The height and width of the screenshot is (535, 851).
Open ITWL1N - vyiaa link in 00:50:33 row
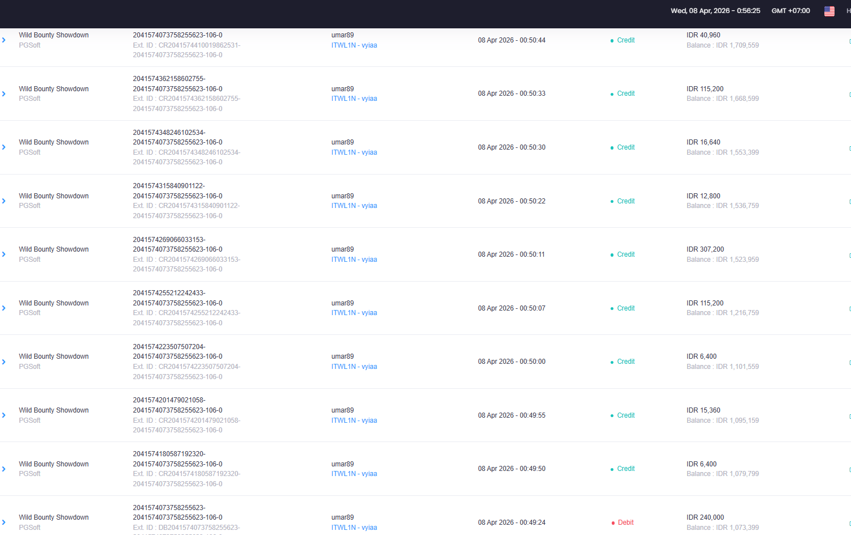coord(354,99)
